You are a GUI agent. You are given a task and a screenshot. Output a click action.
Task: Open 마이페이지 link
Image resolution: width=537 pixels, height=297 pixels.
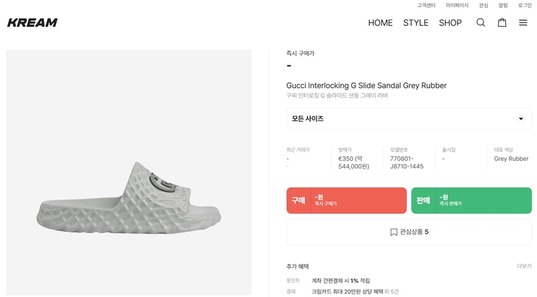(x=457, y=5)
